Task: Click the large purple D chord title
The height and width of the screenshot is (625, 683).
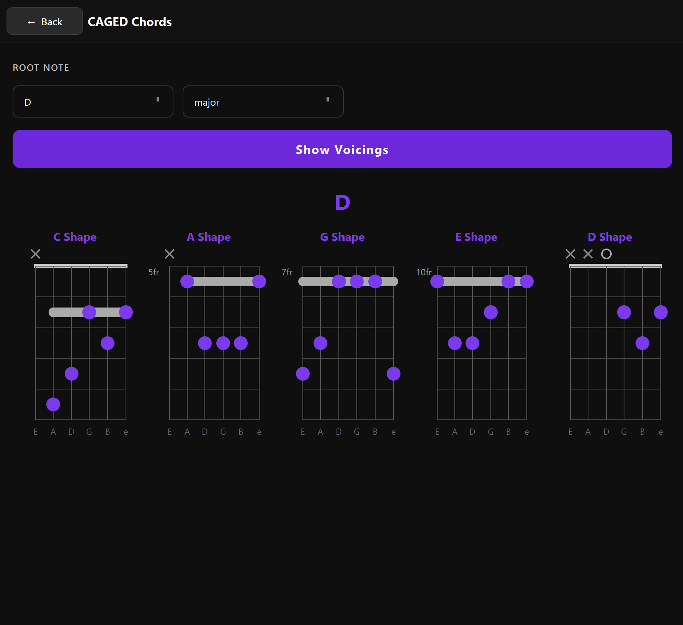Action: (x=342, y=202)
